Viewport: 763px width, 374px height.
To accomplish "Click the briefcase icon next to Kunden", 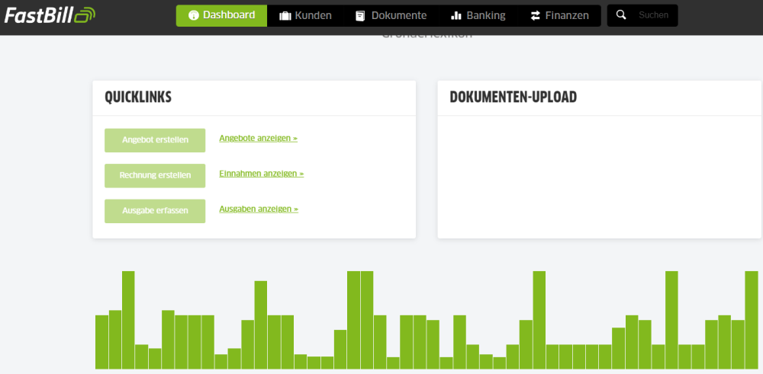I will (285, 16).
